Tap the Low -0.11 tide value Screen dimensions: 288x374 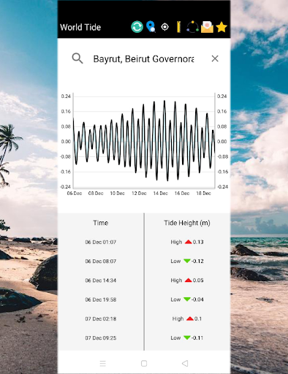point(187,337)
